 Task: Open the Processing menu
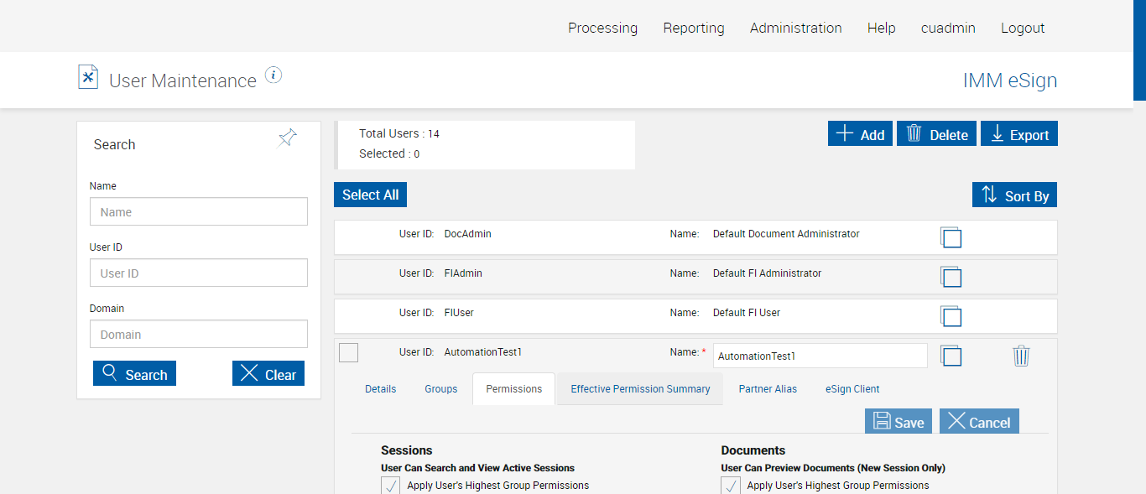tap(602, 28)
